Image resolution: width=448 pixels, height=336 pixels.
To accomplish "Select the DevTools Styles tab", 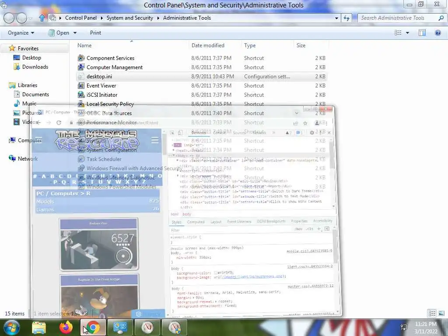I will click(176, 222).
